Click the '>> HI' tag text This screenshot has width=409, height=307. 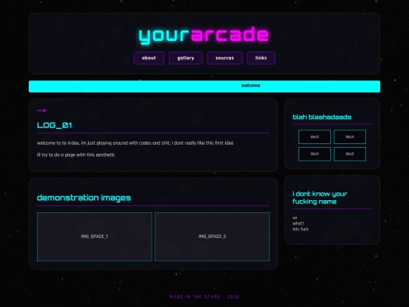click(x=42, y=111)
